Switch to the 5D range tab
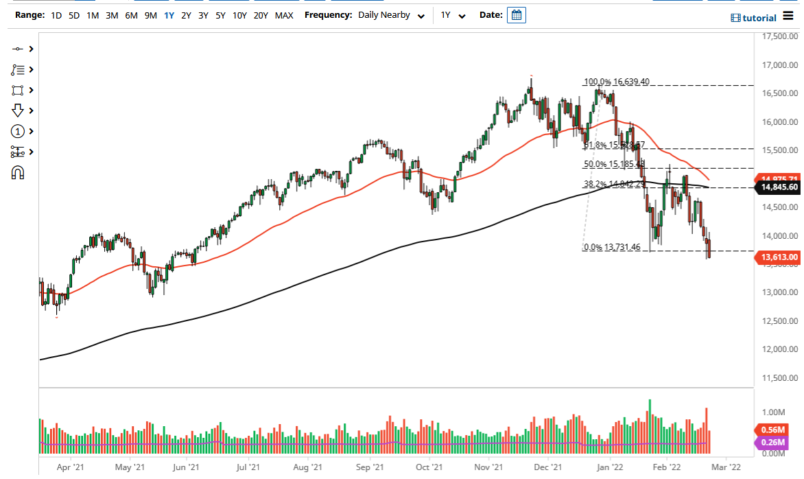Viewport: 804px width, 479px height. pos(73,14)
